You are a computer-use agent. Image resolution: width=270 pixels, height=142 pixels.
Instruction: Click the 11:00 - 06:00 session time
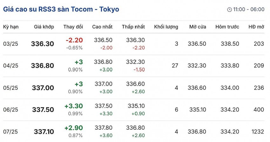pos(249,10)
